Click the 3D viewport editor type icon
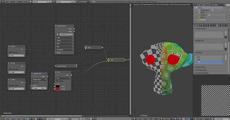 pos(135,119)
